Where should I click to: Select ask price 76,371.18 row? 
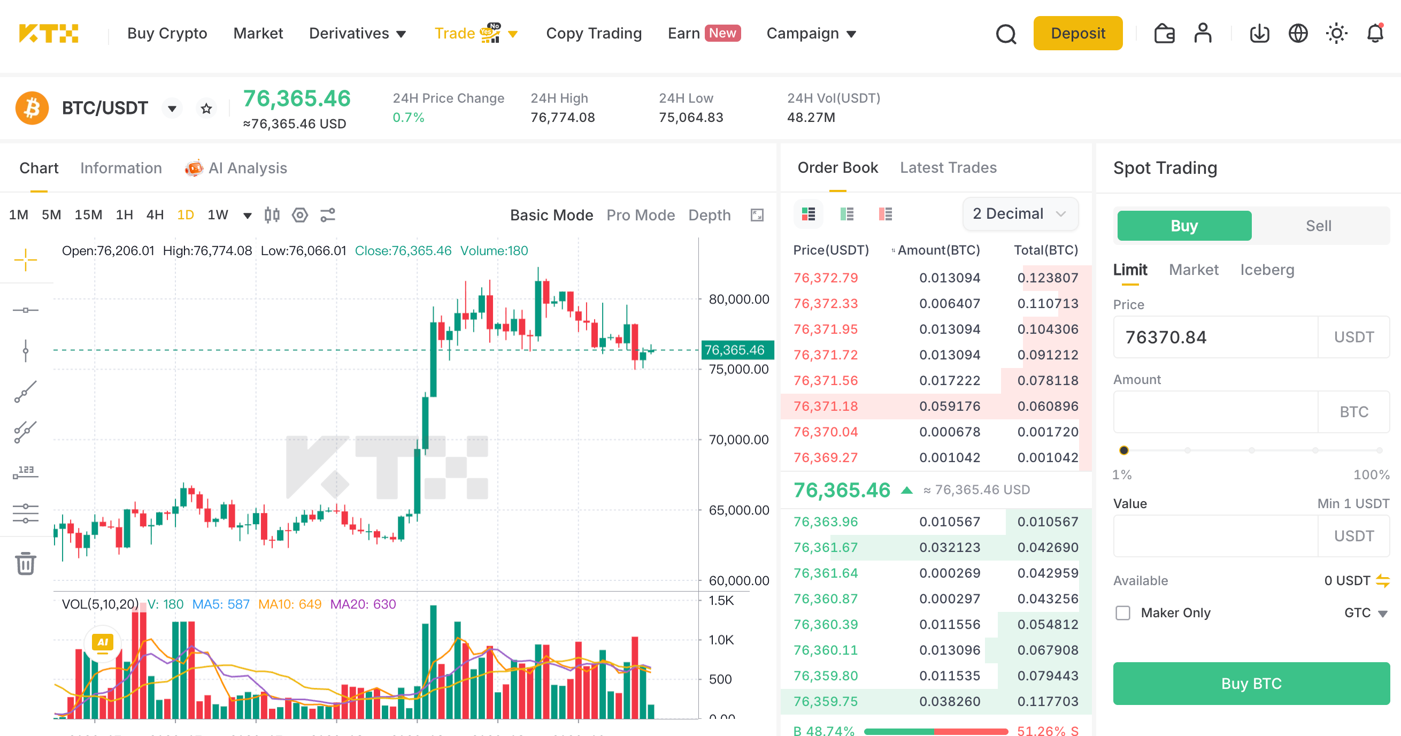tap(935, 407)
